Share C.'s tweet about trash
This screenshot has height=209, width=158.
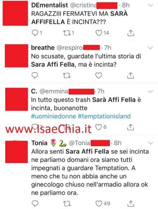[x=130, y=127]
